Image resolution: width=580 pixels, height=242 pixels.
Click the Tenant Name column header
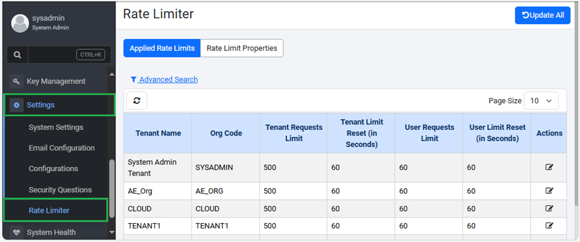[x=158, y=133]
